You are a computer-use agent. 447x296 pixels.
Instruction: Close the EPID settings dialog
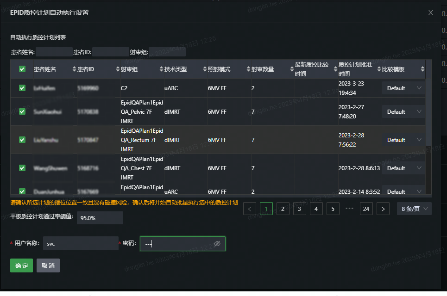[431, 12]
